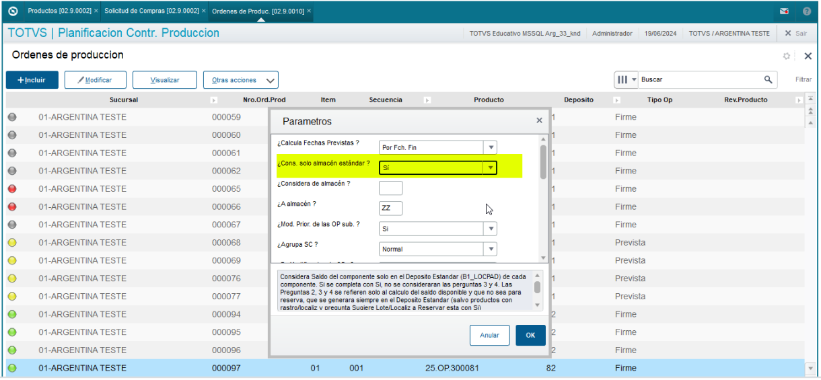
Task: Click green status circle for order 000097
Action: pos(12,368)
